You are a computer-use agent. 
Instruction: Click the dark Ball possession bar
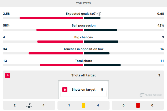[x=100, y=30]
